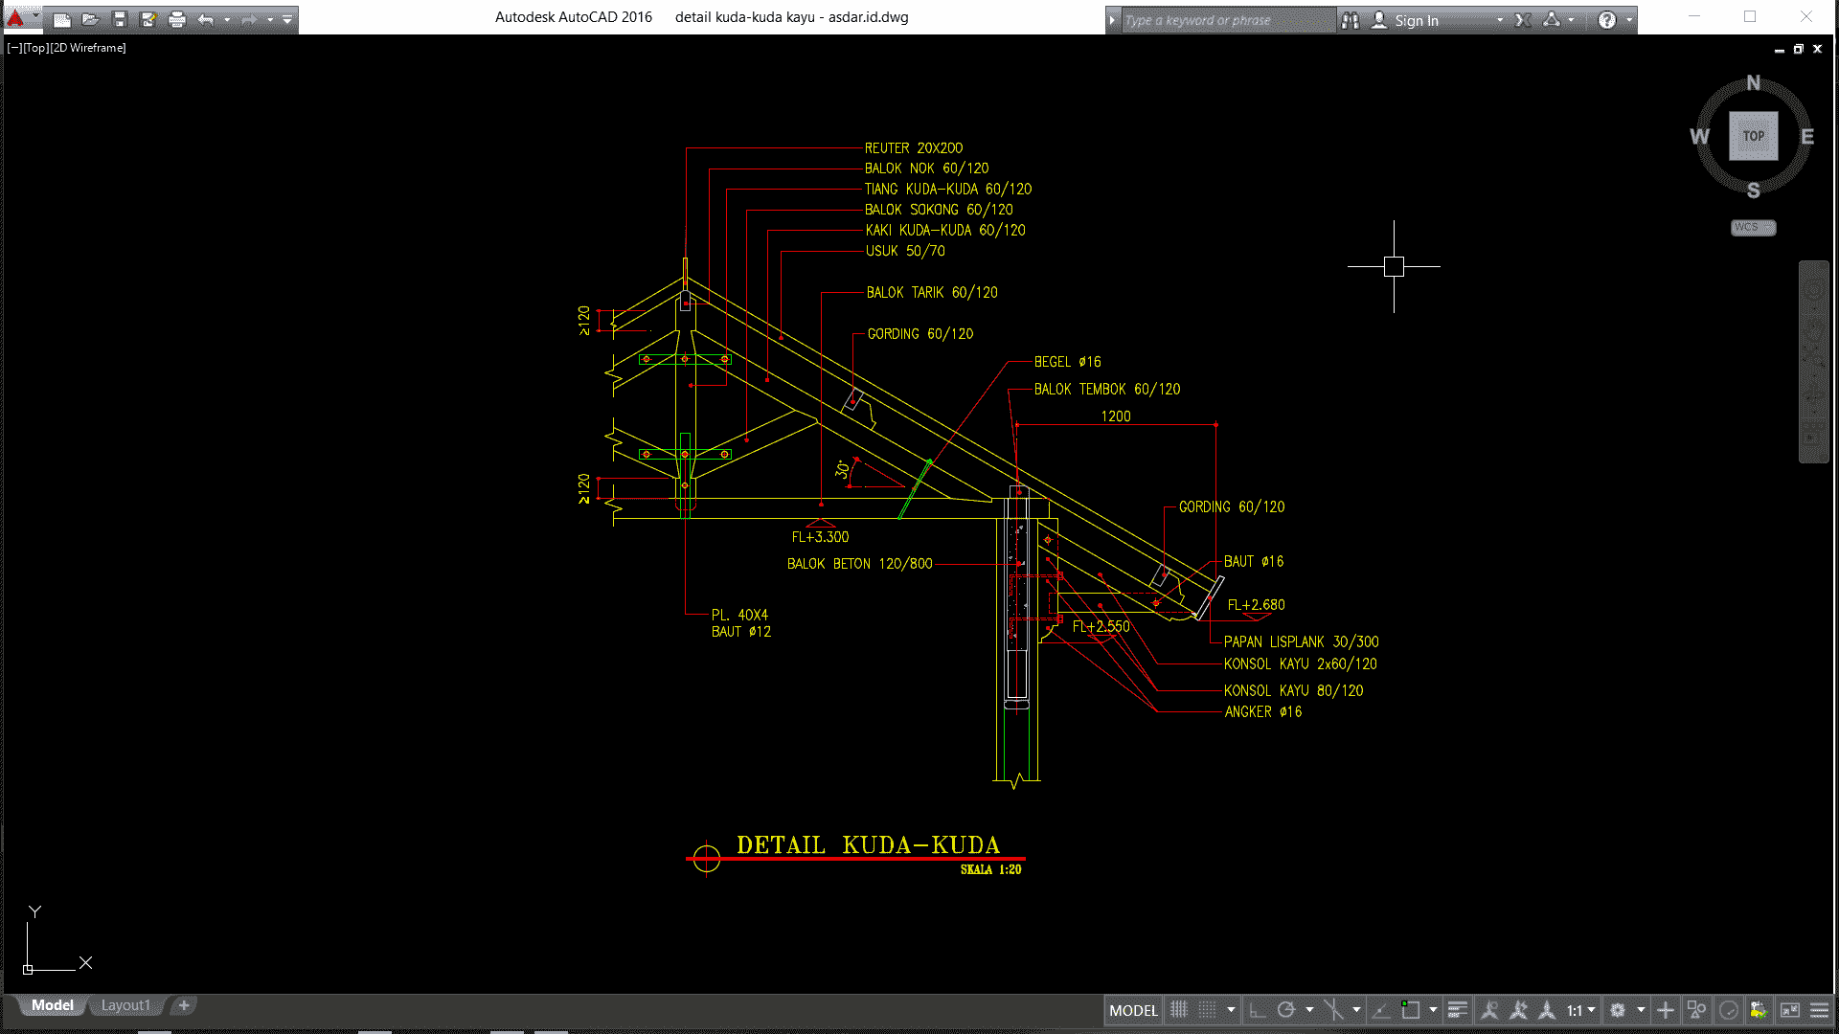
Task: Undo the last action with the Undo arrow
Action: (x=206, y=19)
